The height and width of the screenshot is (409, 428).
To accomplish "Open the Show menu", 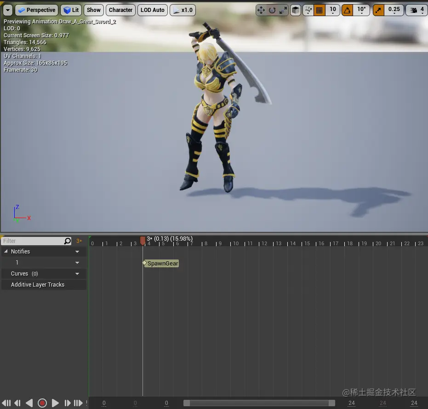I will tap(94, 11).
